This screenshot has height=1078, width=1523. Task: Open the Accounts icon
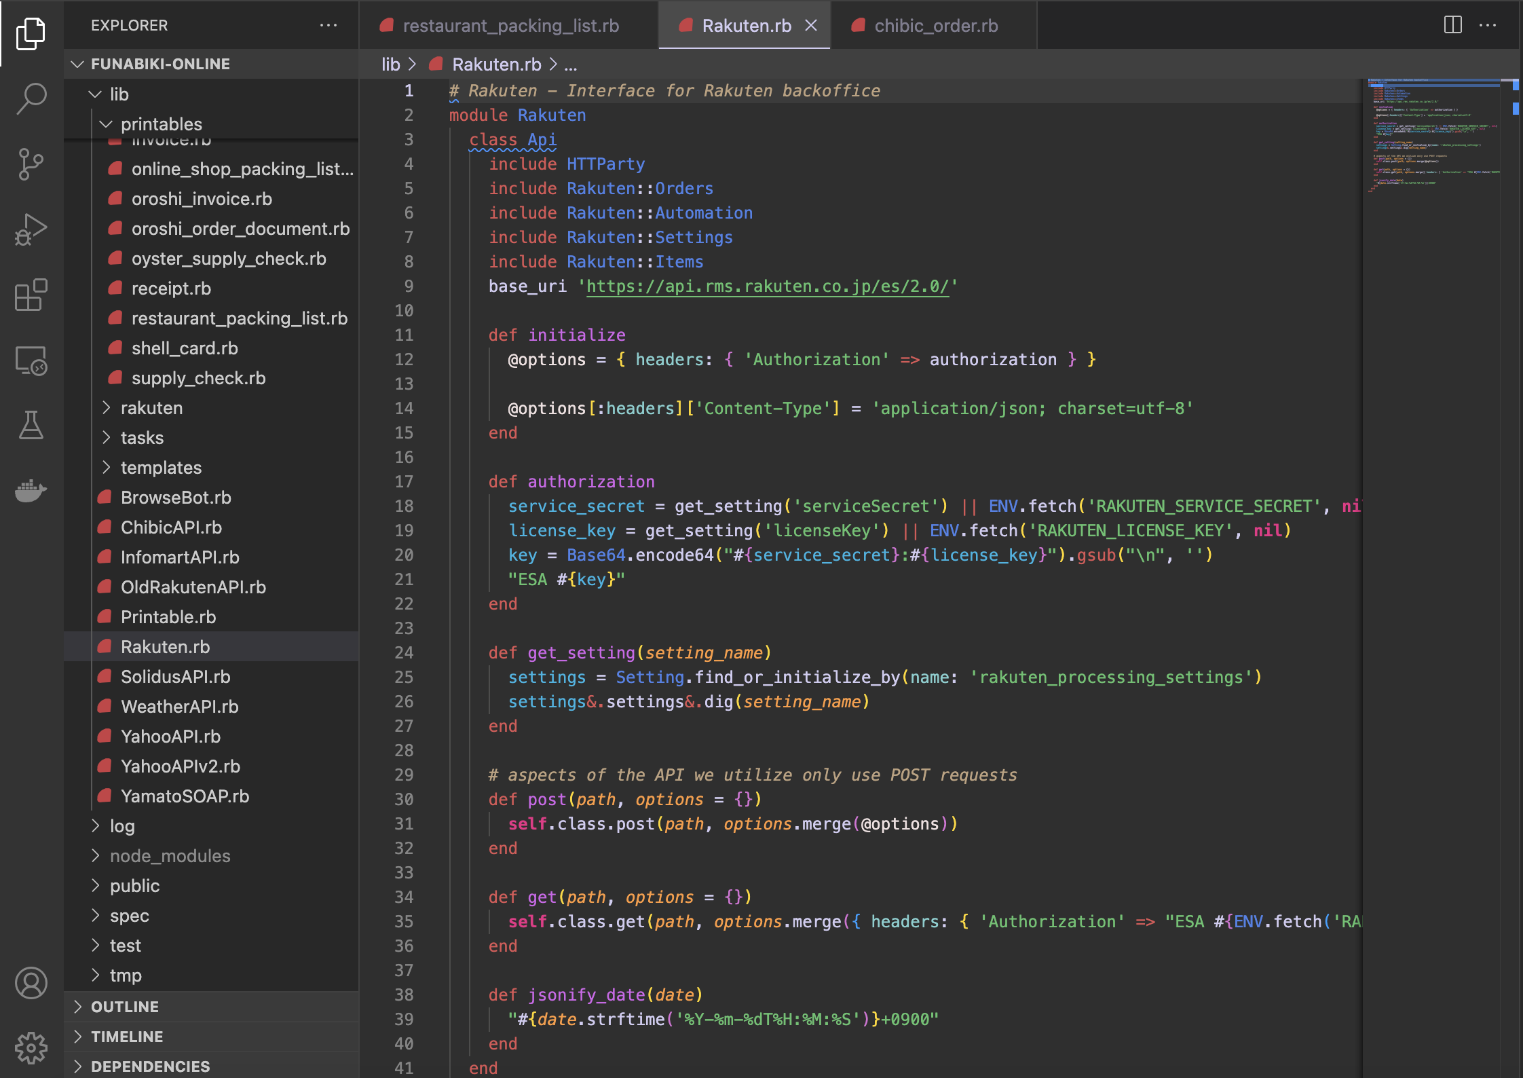click(31, 983)
